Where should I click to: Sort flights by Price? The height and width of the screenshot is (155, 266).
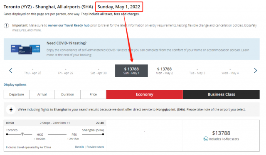point(93,94)
